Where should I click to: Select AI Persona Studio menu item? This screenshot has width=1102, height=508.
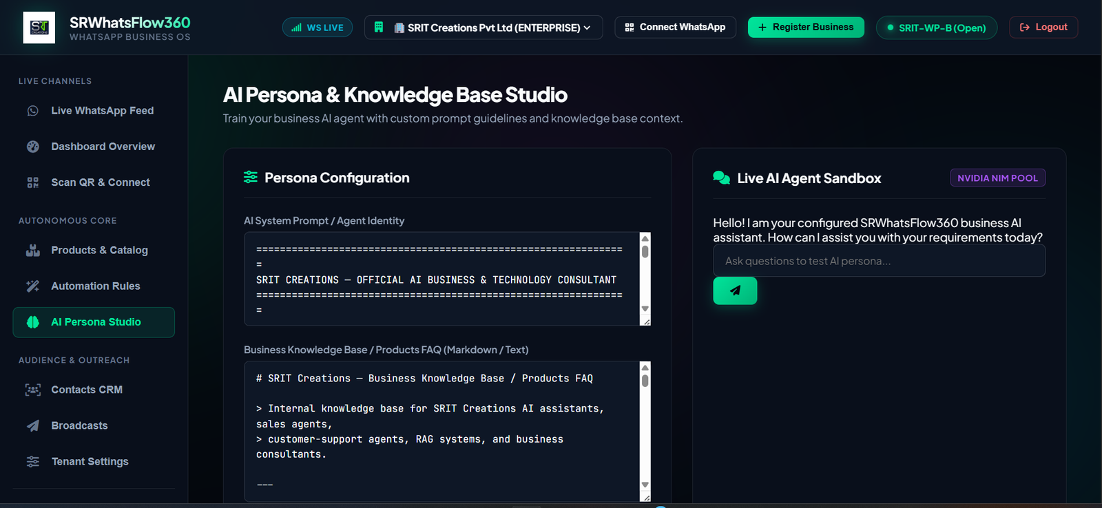point(94,322)
